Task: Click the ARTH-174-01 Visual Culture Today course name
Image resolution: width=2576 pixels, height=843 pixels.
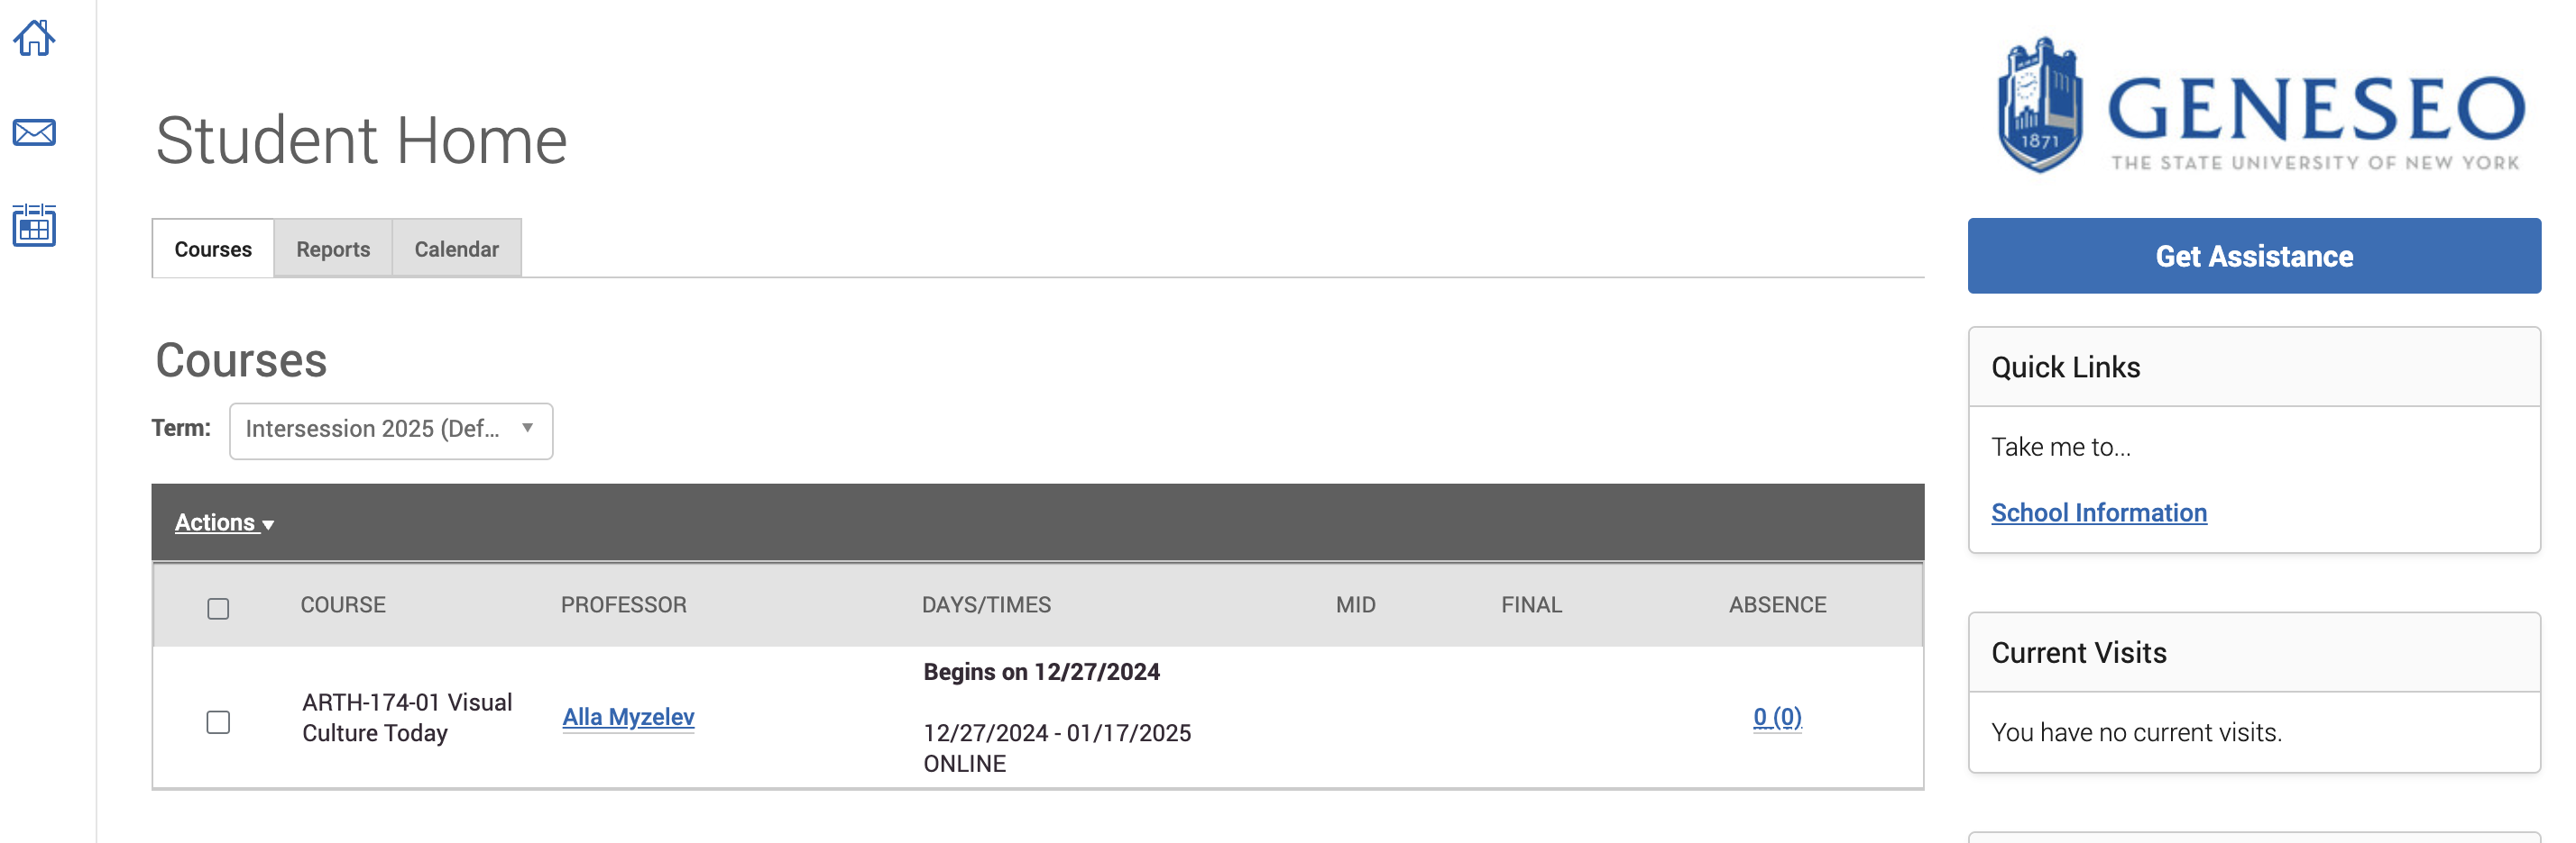Action: 406,717
